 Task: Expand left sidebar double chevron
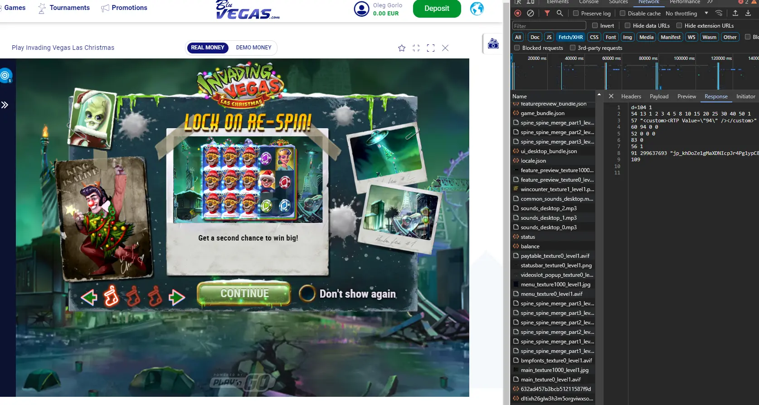point(5,105)
